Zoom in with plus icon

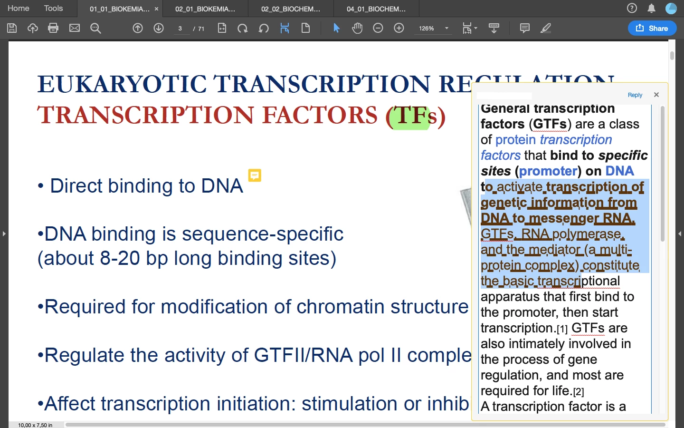click(399, 28)
